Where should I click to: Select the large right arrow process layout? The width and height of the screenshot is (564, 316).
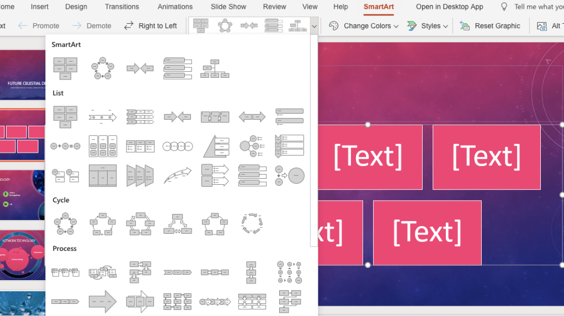(103, 302)
